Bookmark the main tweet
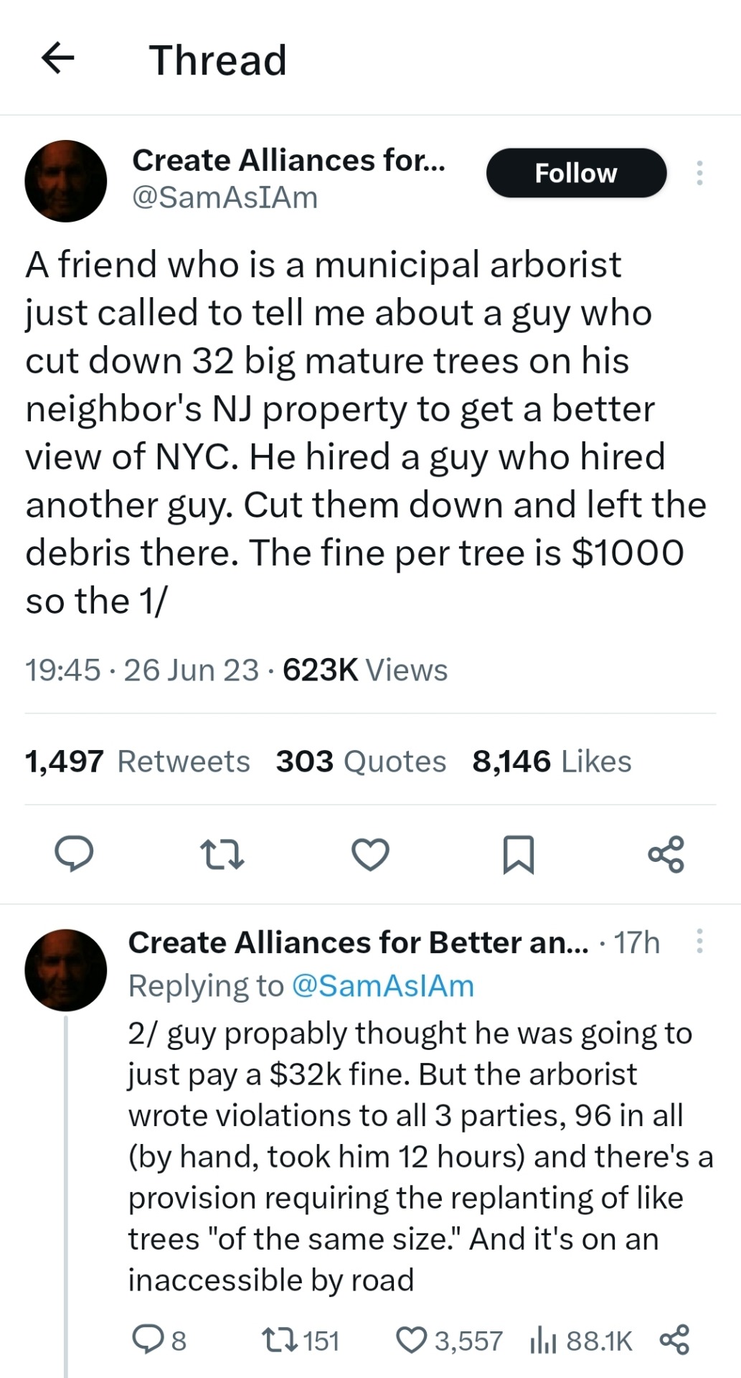The image size is (741, 1378). coord(519,854)
